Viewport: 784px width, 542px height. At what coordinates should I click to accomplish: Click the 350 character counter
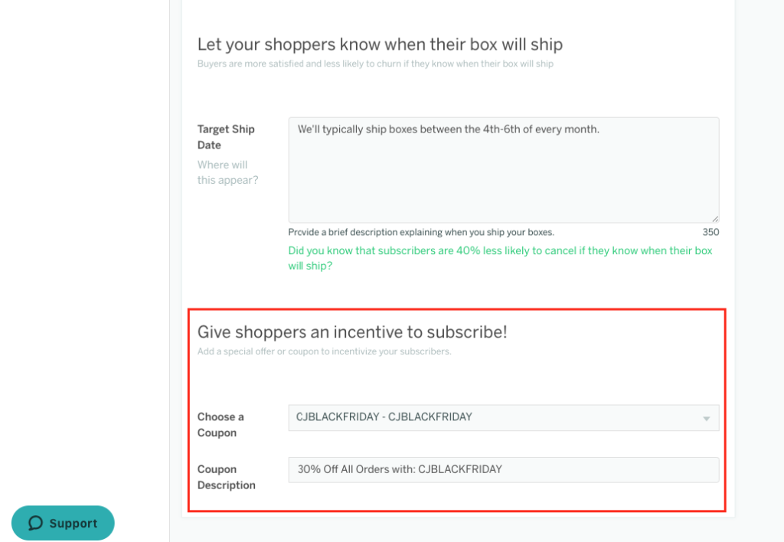pyautogui.click(x=710, y=232)
